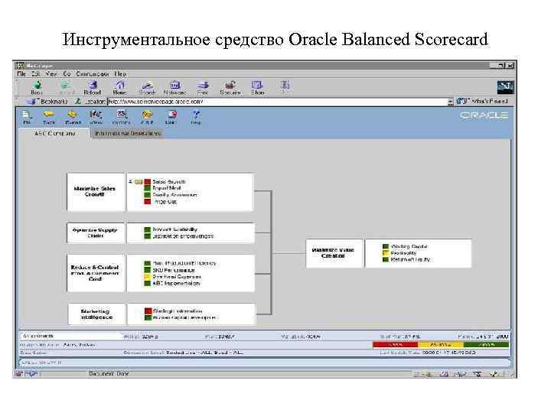This screenshot has height=413, width=551.
Task: Click the Maximize Sales Growth objective box
Action: 96,192
